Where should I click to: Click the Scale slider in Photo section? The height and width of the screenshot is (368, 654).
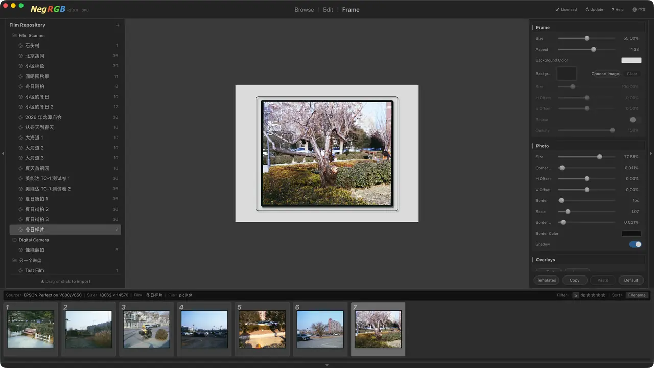coord(587,212)
